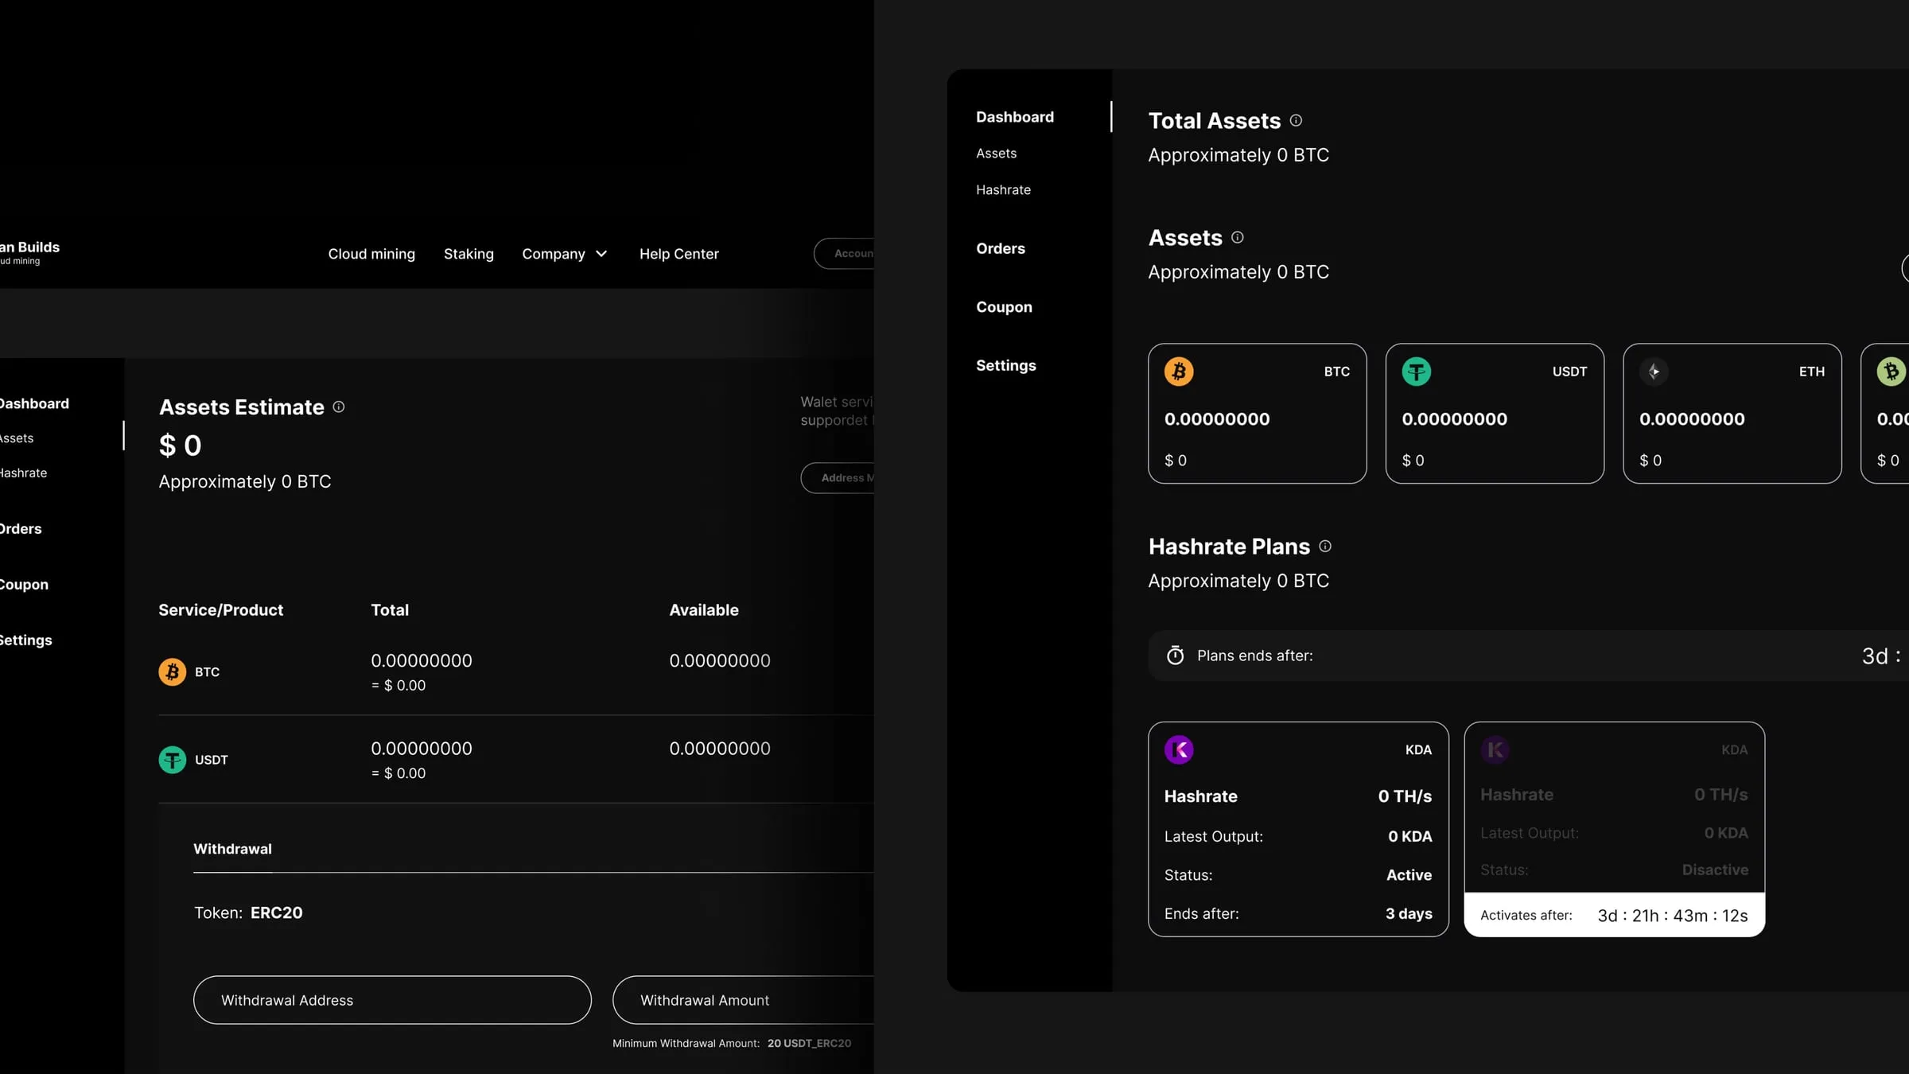The height and width of the screenshot is (1074, 1909).
Task: Click the dimmed KDA icon in the disactive plan
Action: click(x=1495, y=749)
